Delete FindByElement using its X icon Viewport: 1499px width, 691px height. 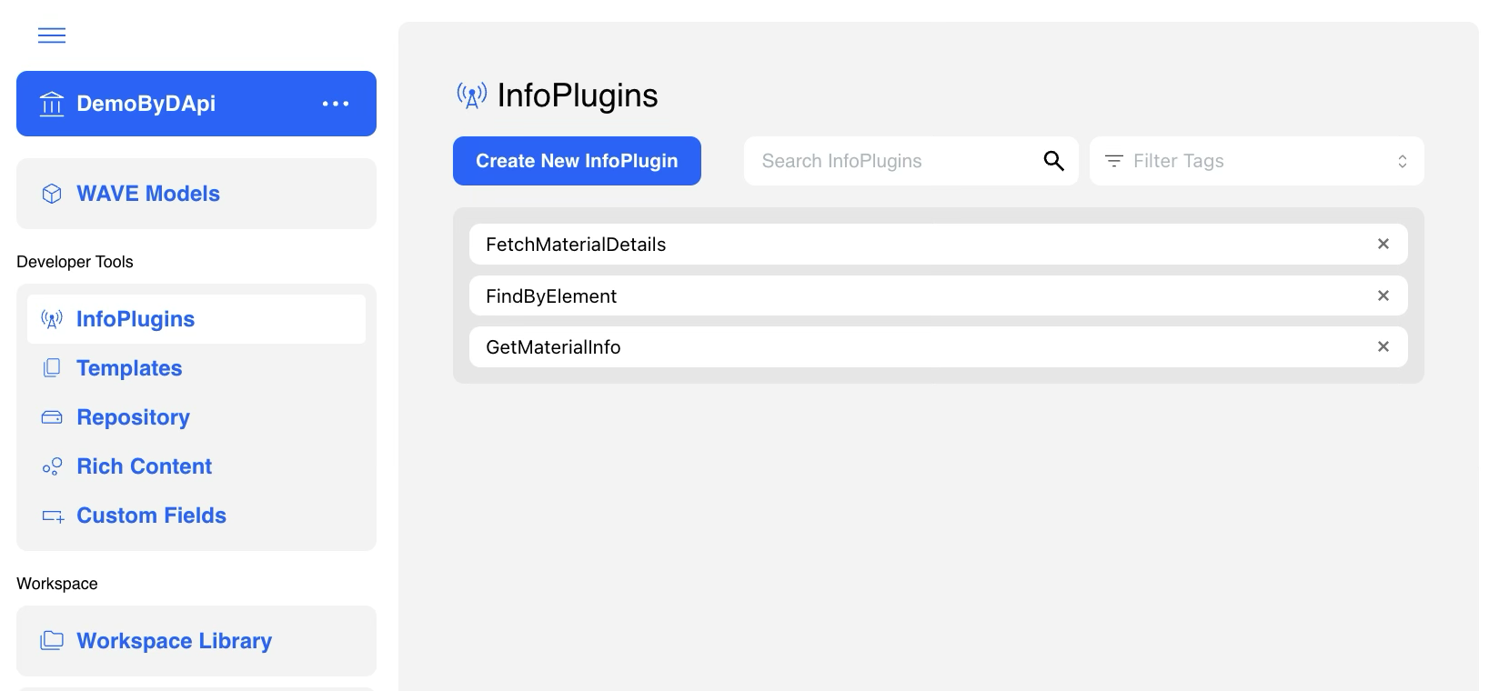point(1383,295)
